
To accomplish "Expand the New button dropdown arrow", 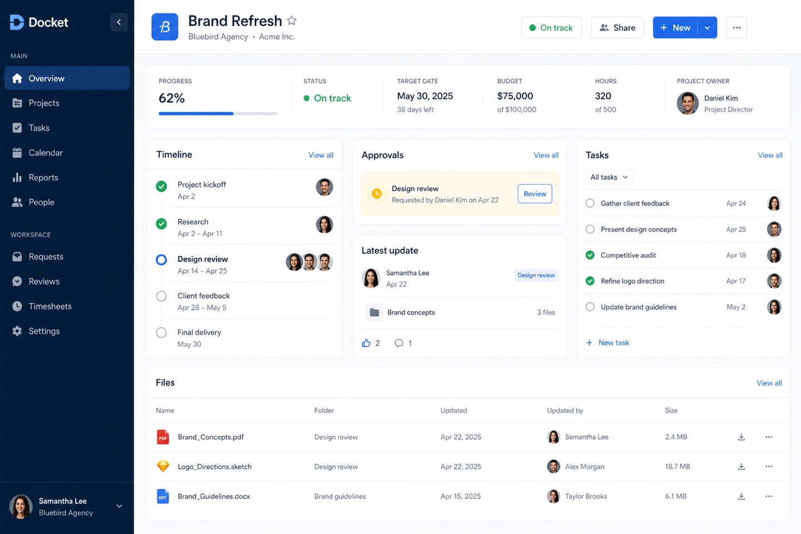I will [707, 28].
